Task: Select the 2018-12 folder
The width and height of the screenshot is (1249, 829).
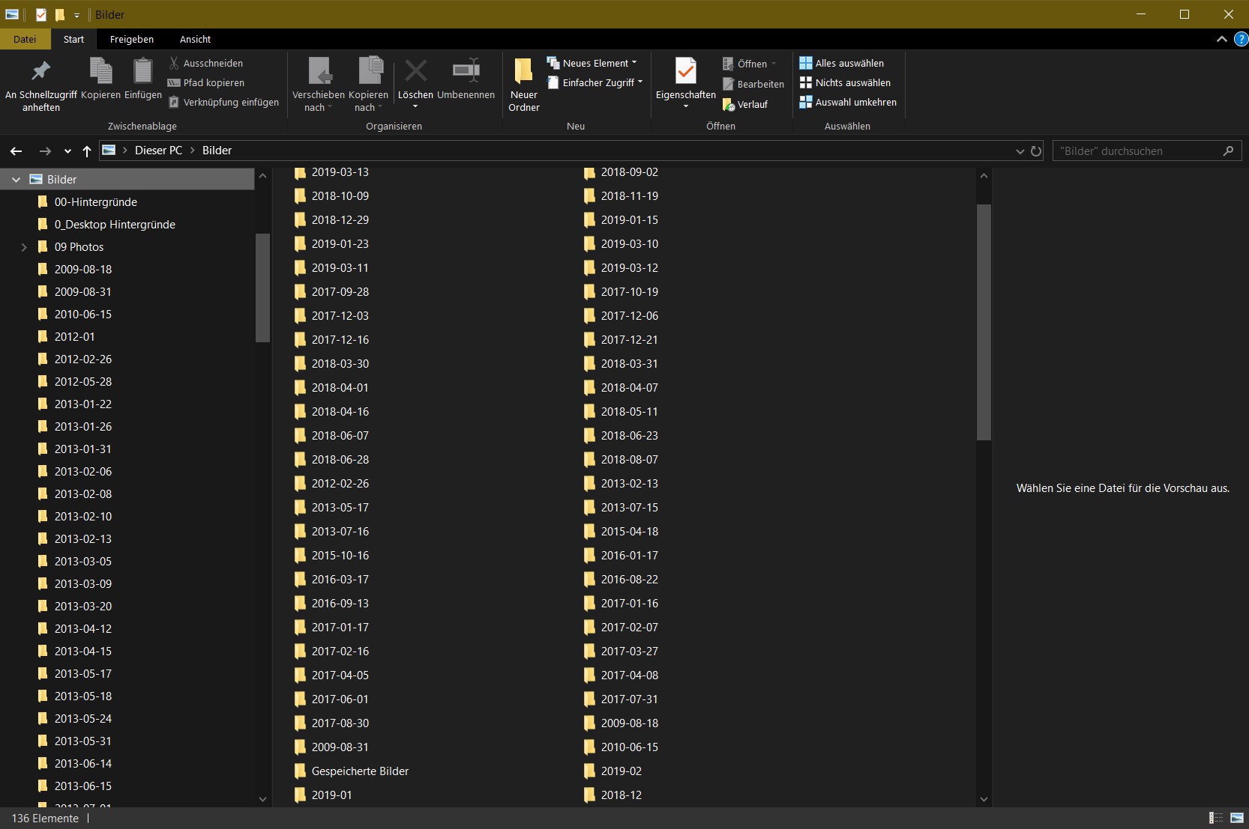Action: [613, 795]
